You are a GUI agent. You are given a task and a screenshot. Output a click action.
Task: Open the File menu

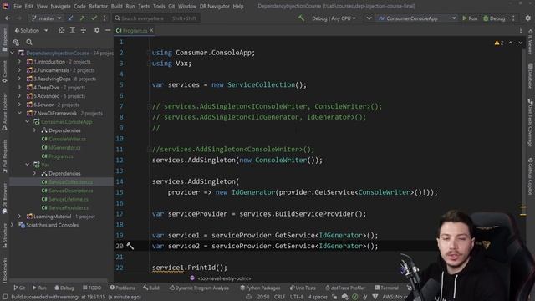(x=18, y=6)
